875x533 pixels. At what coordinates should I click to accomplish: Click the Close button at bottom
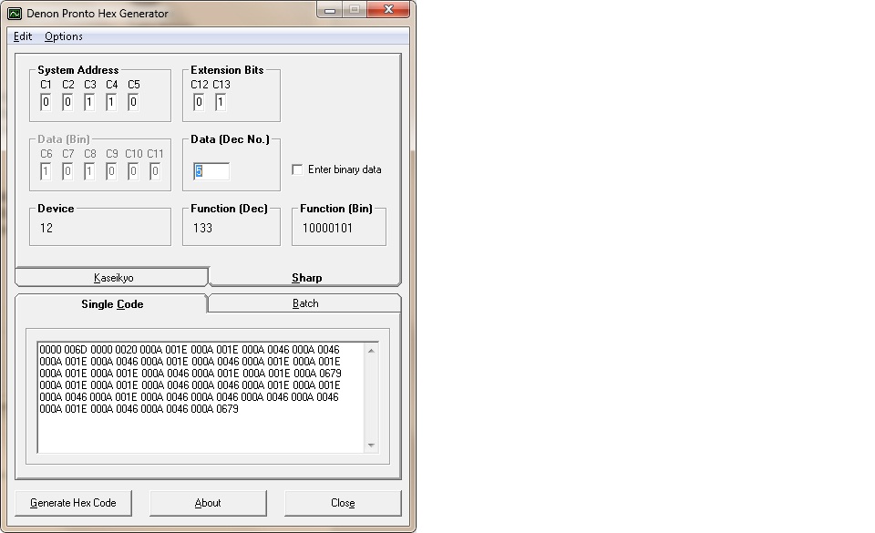pyautogui.click(x=343, y=503)
